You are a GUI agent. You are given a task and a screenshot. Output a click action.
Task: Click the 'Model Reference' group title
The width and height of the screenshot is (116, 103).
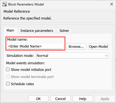tap(17, 12)
